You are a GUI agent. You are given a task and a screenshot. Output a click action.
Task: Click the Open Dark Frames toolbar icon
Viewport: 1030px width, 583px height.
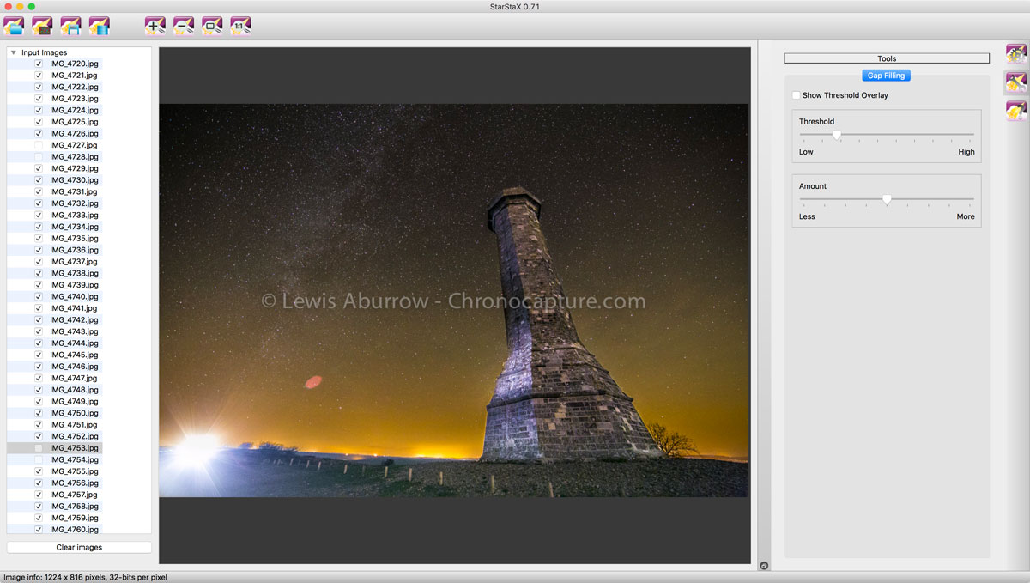coord(42,26)
